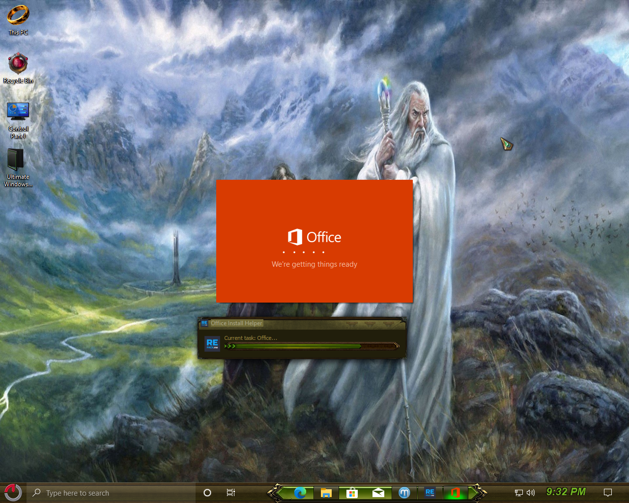
Task: Click the RE icon in helper title bar
Action: tap(204, 323)
